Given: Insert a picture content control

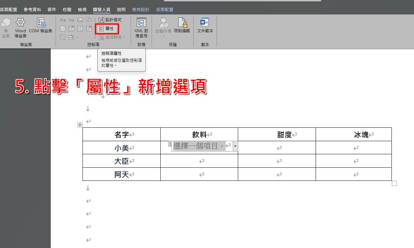Looking at the screenshot, I should tap(80, 20).
